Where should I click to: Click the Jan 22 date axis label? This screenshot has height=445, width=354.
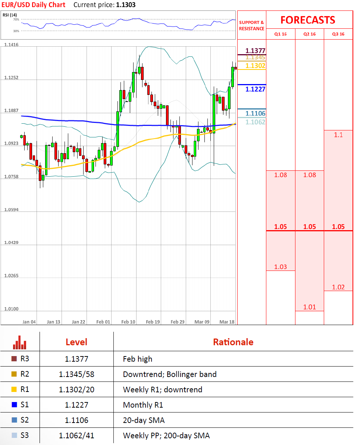(78, 322)
